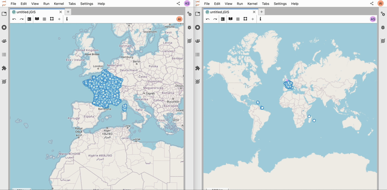This screenshot has height=190, width=387.
Task: Click the plus add-layer icon in right toolbar
Action: point(253,19)
